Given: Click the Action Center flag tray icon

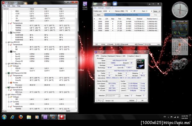Looking at the screenshot, I should (172, 117).
